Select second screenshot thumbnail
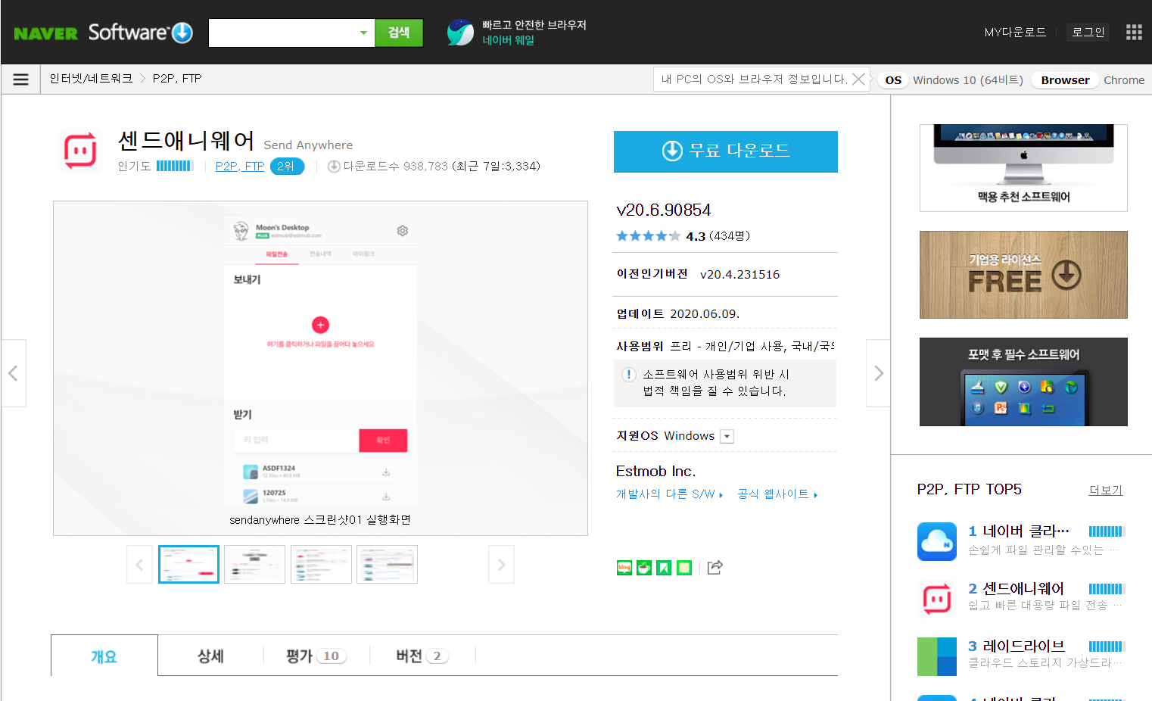The image size is (1152, 701). point(255,565)
